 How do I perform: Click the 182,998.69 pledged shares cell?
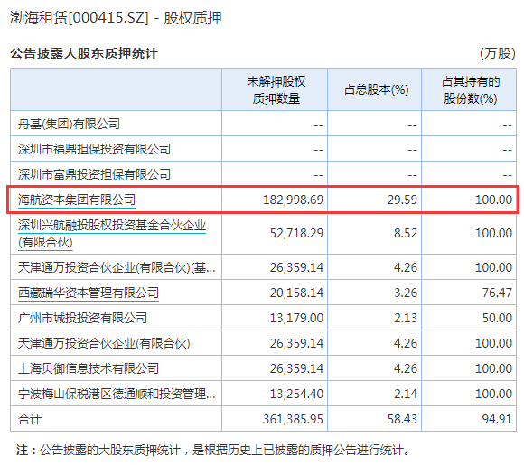click(x=293, y=200)
